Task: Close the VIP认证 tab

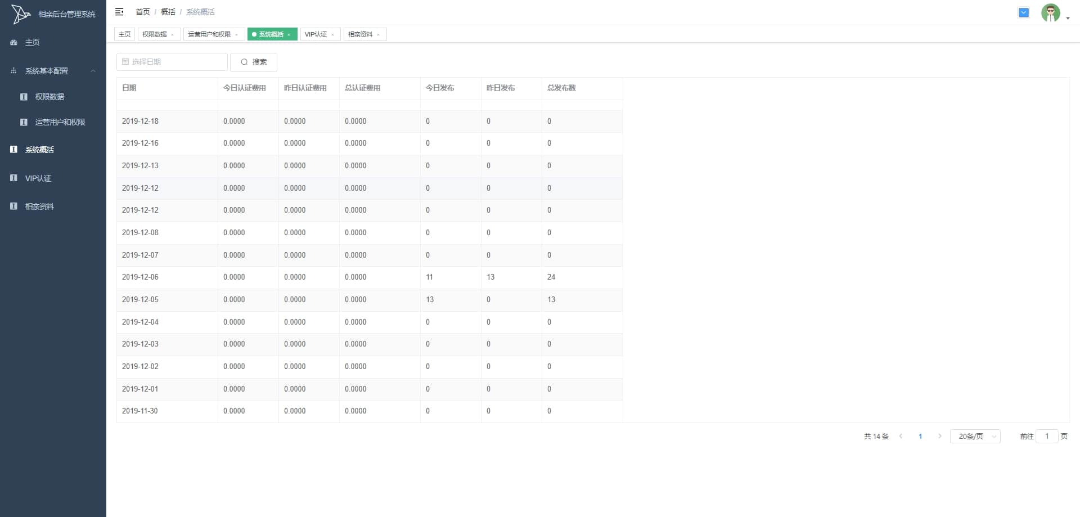Action: point(332,35)
